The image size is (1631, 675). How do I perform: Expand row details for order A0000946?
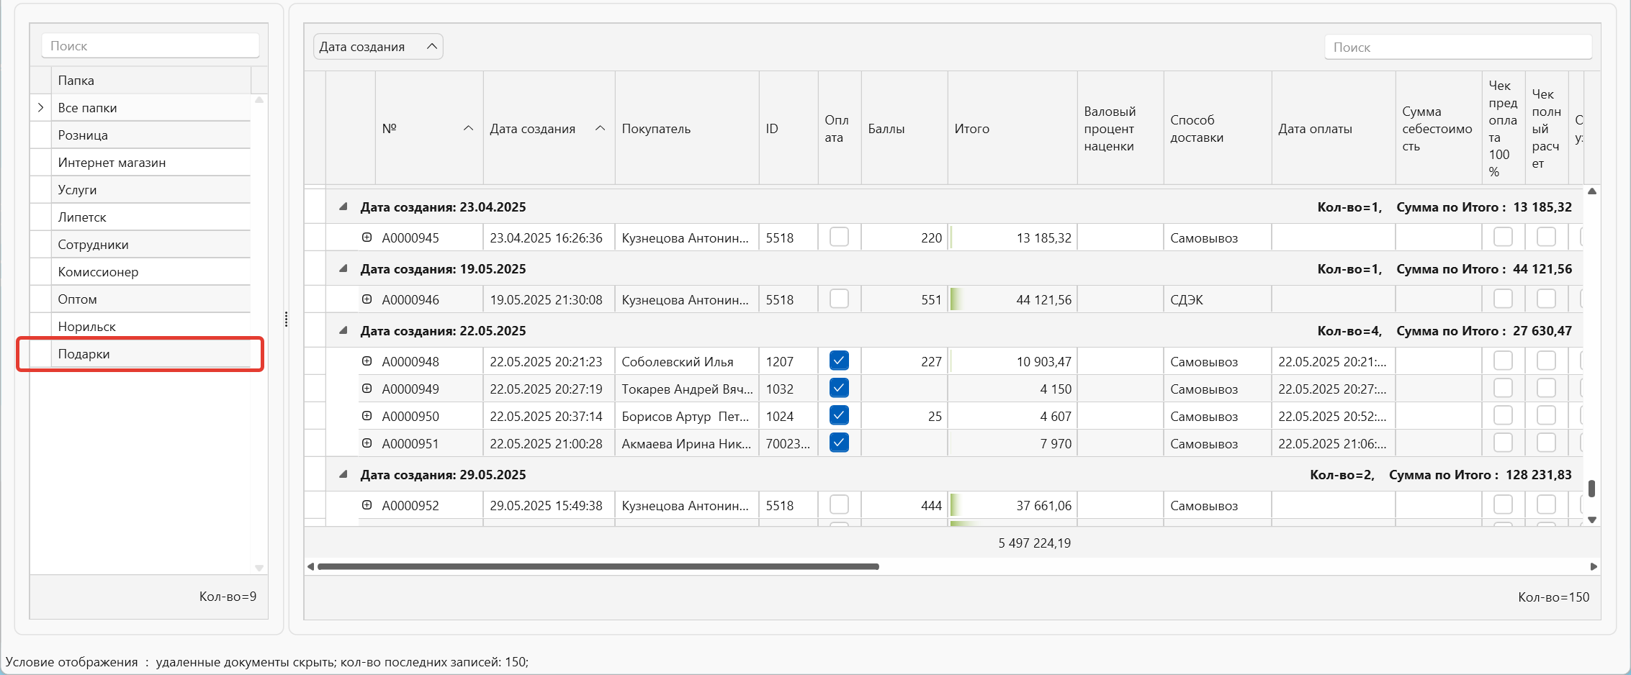367,299
